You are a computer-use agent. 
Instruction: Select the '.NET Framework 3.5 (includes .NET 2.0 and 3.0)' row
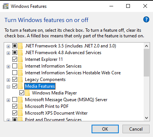pos(70,46)
